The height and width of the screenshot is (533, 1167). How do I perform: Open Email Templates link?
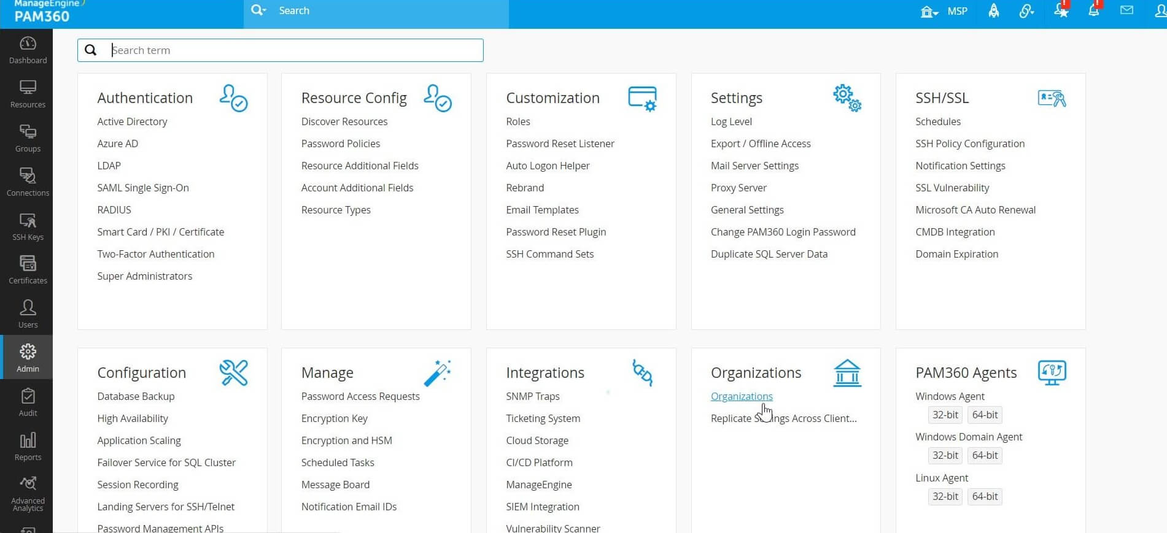pyautogui.click(x=542, y=210)
